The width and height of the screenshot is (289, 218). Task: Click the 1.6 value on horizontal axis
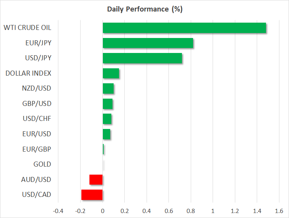pyautogui.click(x=279, y=211)
